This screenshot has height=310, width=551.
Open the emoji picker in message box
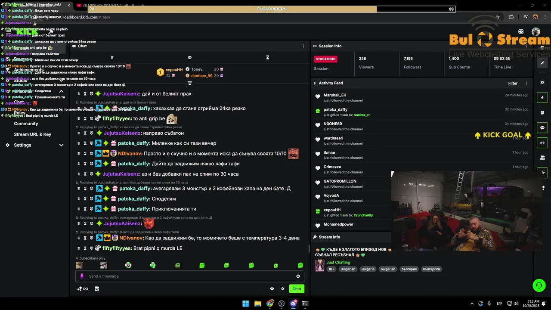[x=298, y=276]
